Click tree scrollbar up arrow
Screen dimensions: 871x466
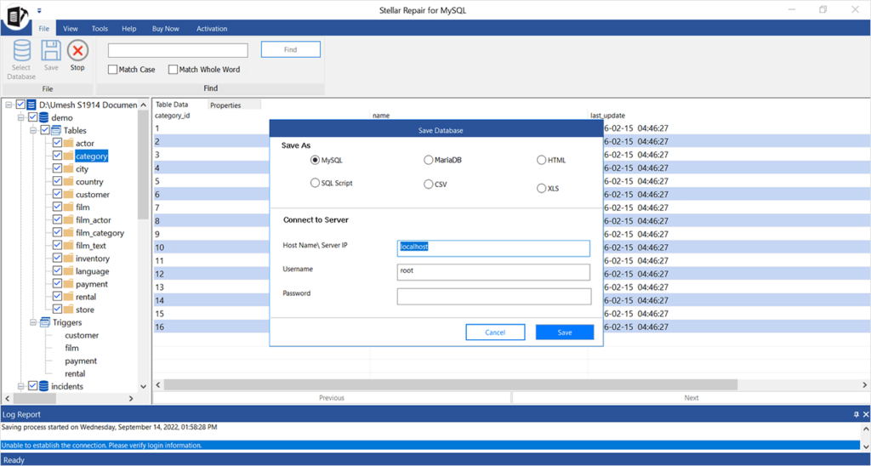tap(143, 105)
